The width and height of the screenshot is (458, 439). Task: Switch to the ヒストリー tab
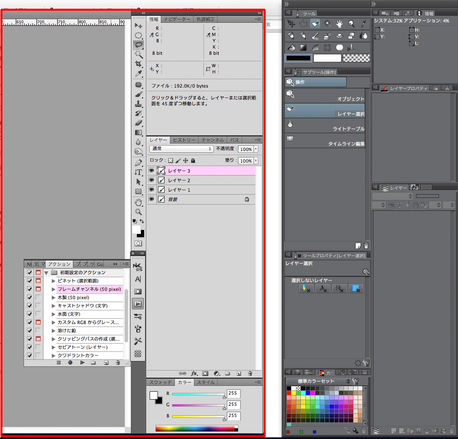[184, 140]
